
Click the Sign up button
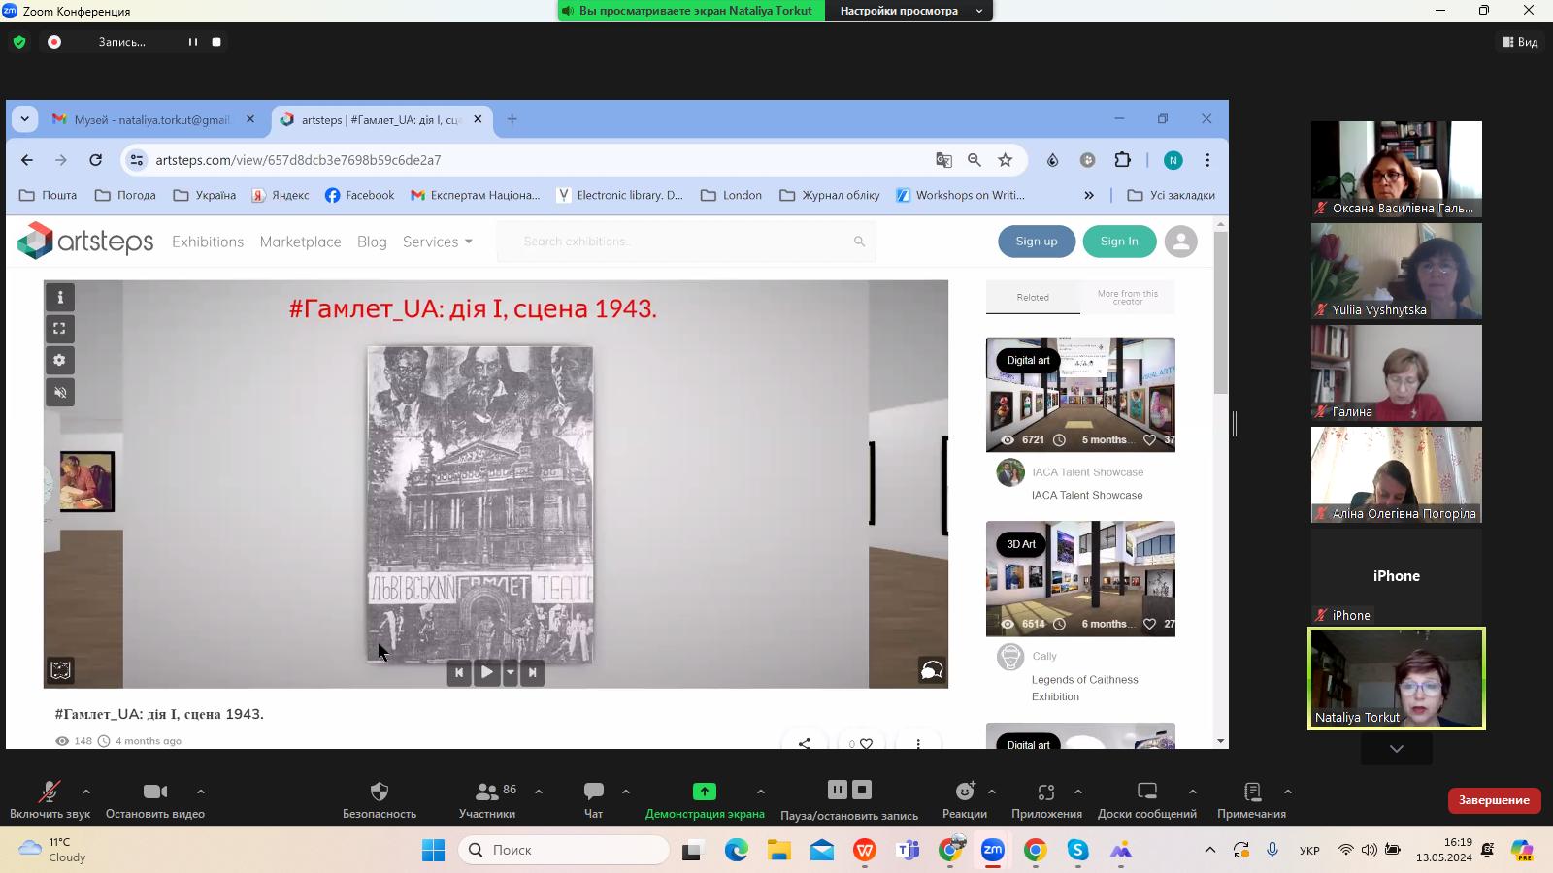tap(1036, 242)
